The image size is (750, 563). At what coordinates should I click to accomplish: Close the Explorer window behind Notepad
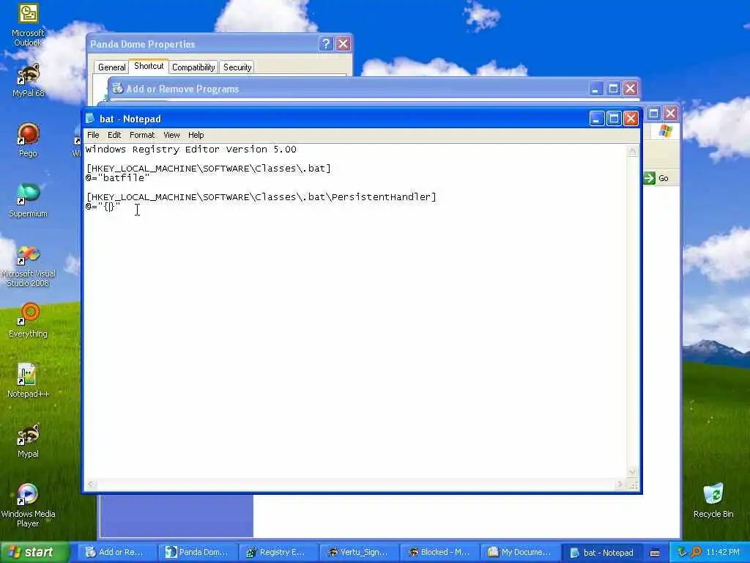(671, 113)
